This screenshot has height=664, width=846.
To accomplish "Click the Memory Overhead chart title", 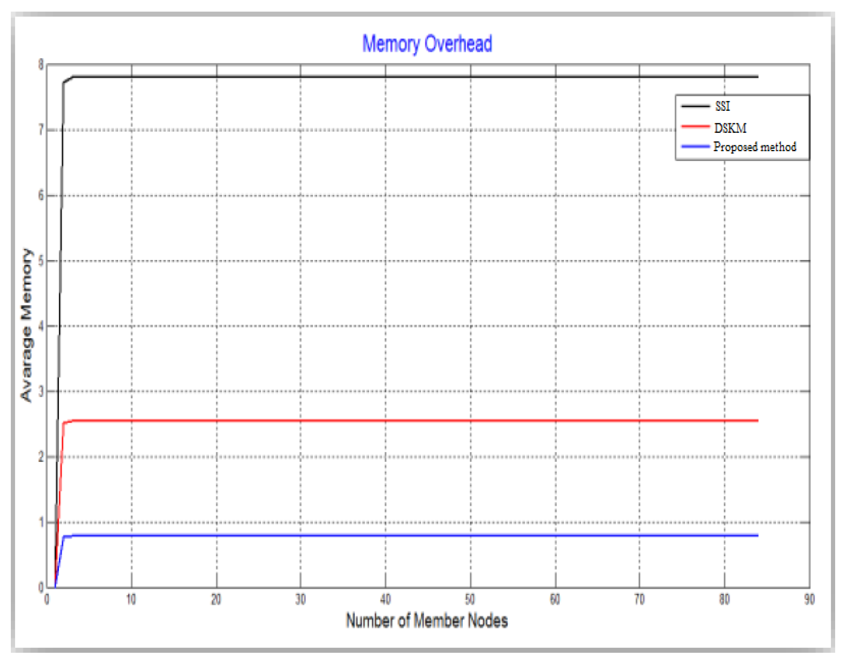I will point(427,43).
